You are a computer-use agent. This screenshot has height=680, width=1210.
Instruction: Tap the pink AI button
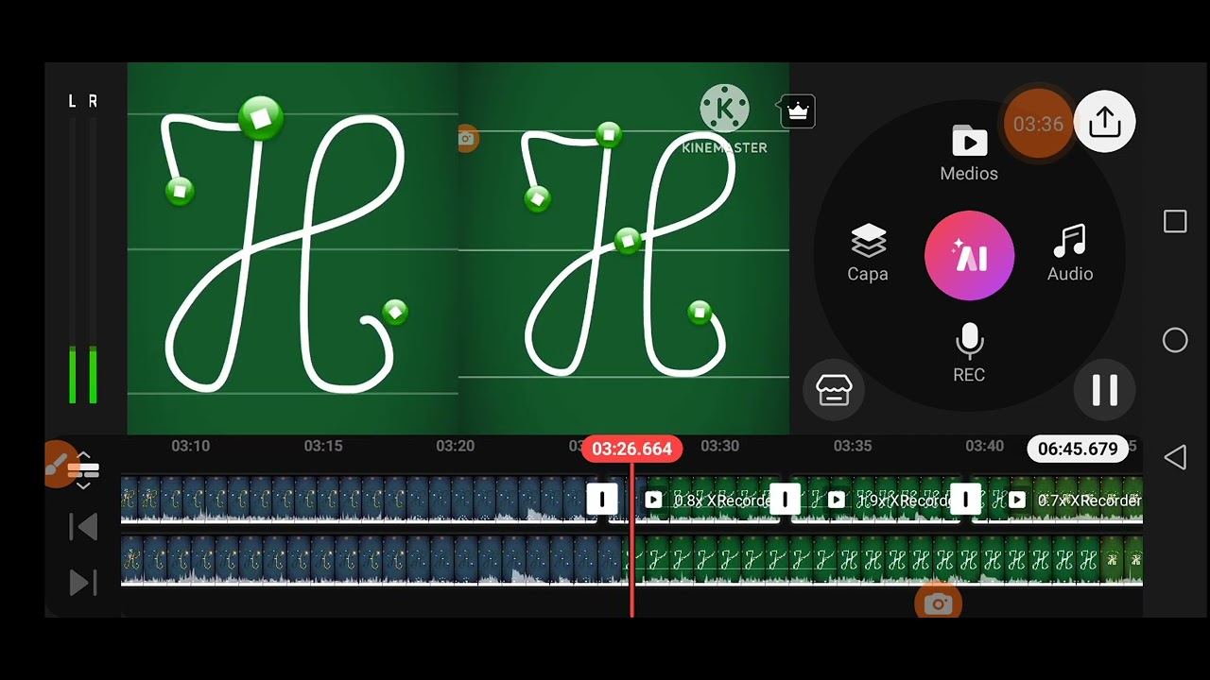point(969,256)
